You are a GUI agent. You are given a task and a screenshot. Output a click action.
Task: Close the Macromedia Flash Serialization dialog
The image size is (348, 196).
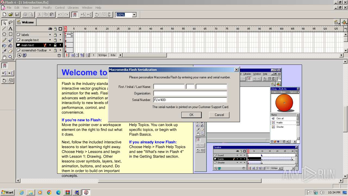[236, 70]
